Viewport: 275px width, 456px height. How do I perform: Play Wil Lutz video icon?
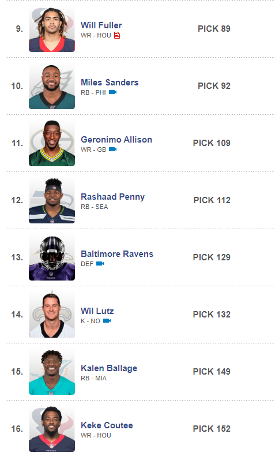click(x=107, y=321)
